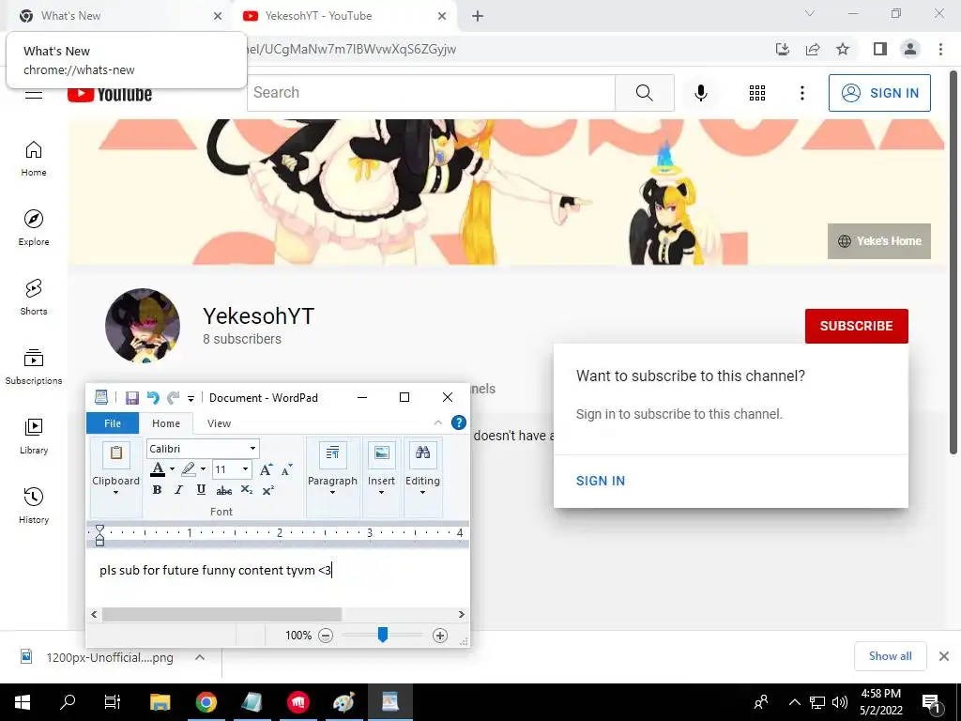Image resolution: width=961 pixels, height=721 pixels.
Task: Open a new Chrome tab
Action: pyautogui.click(x=478, y=17)
